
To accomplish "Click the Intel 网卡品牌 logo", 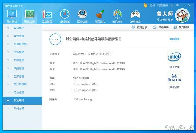I will click(174, 57).
